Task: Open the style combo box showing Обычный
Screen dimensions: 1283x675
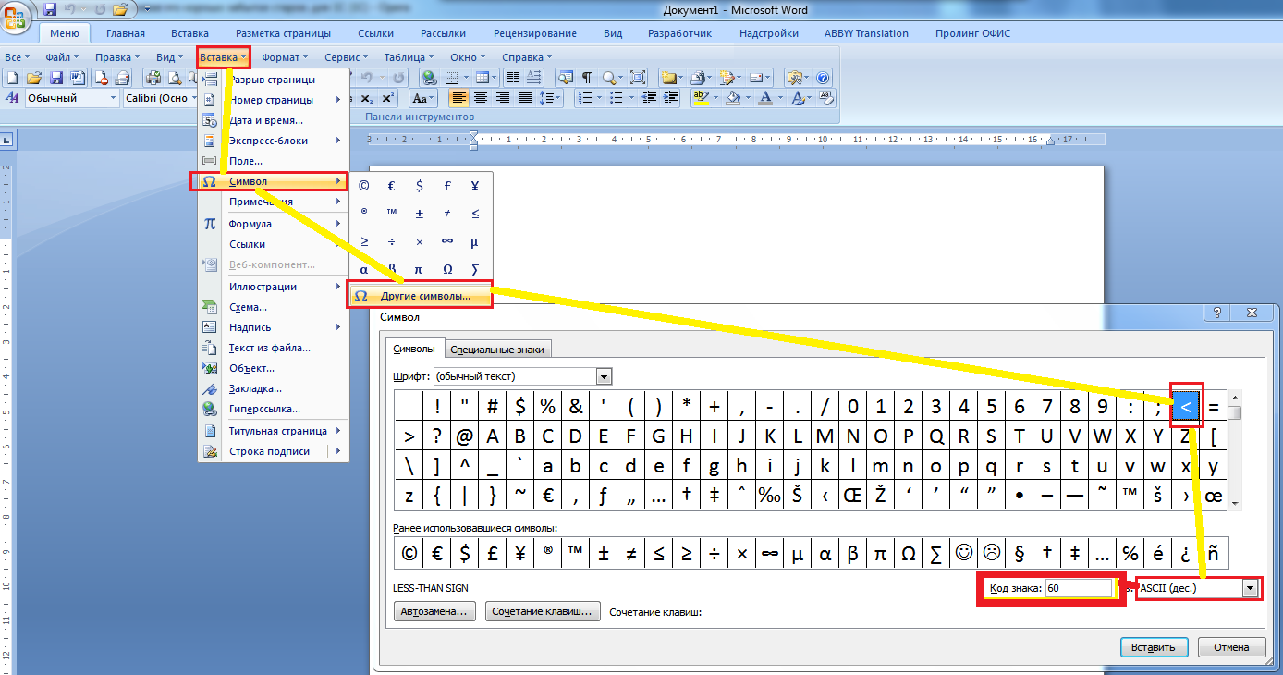Action: coord(72,98)
